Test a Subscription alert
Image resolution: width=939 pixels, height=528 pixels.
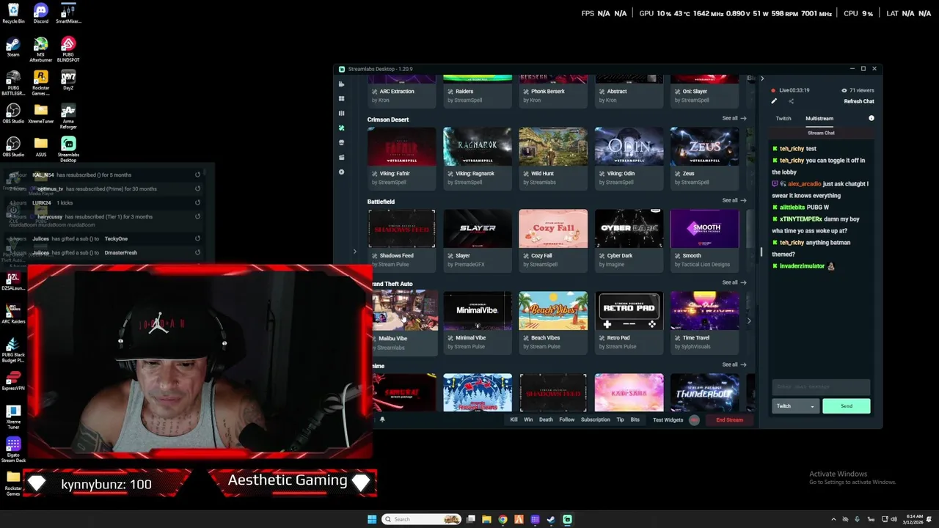coord(596,419)
